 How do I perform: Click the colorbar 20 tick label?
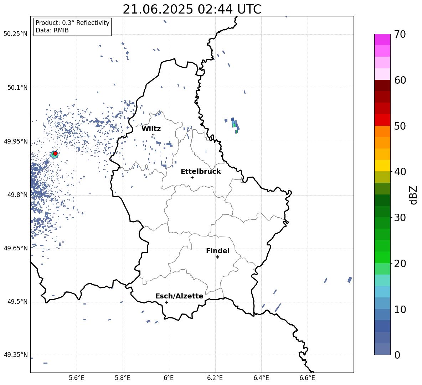coord(400,264)
